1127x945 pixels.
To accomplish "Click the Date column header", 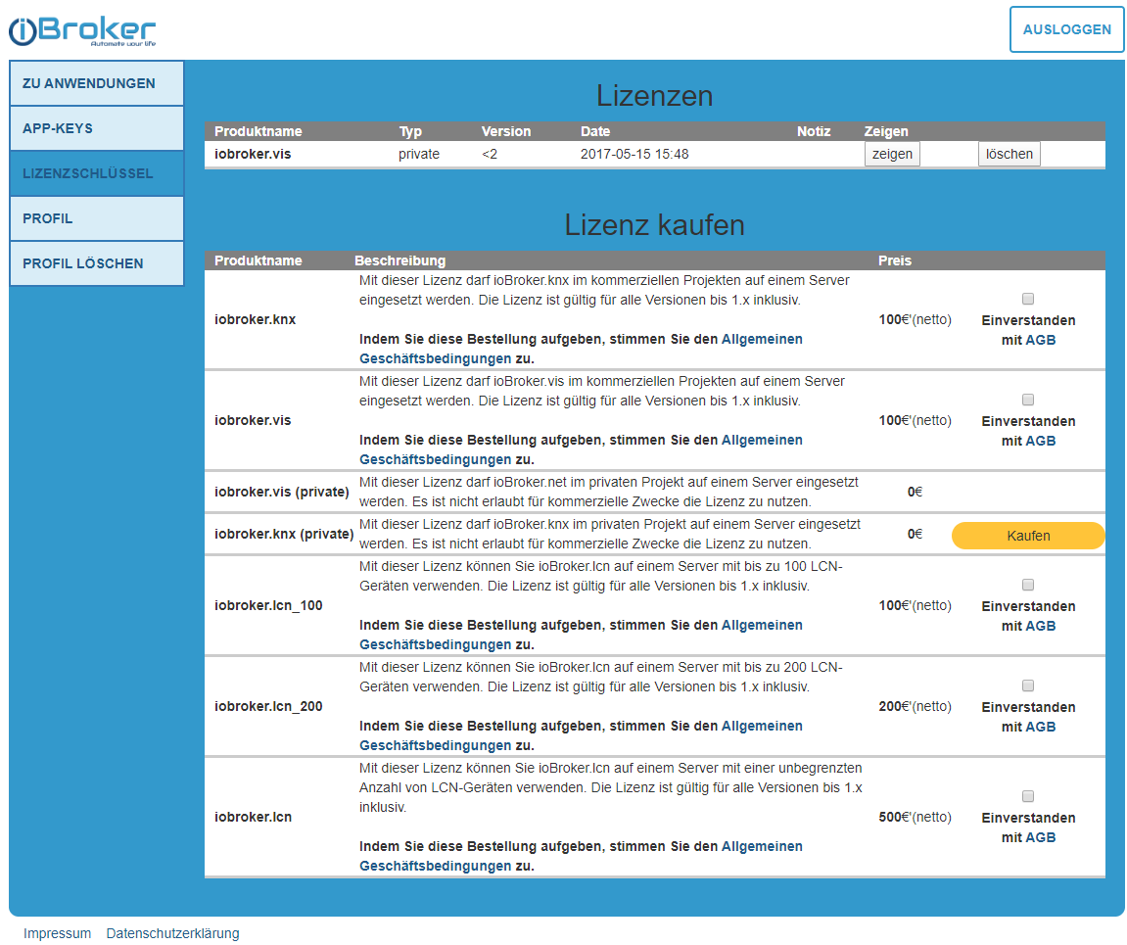I will tap(595, 131).
